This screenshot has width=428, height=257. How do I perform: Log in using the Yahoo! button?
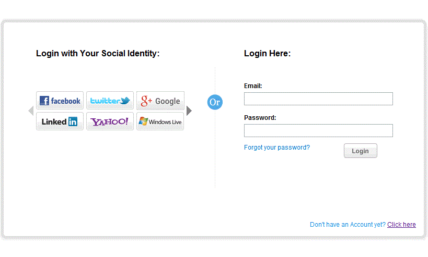110,121
